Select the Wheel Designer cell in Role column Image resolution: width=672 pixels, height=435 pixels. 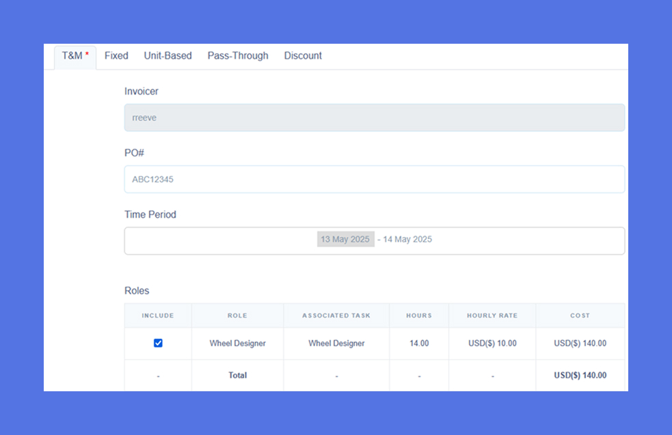pyautogui.click(x=237, y=343)
